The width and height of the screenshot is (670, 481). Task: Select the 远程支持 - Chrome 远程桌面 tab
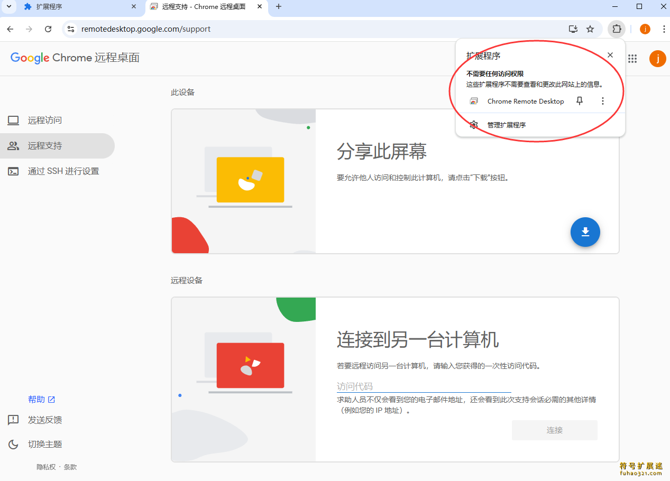click(207, 7)
